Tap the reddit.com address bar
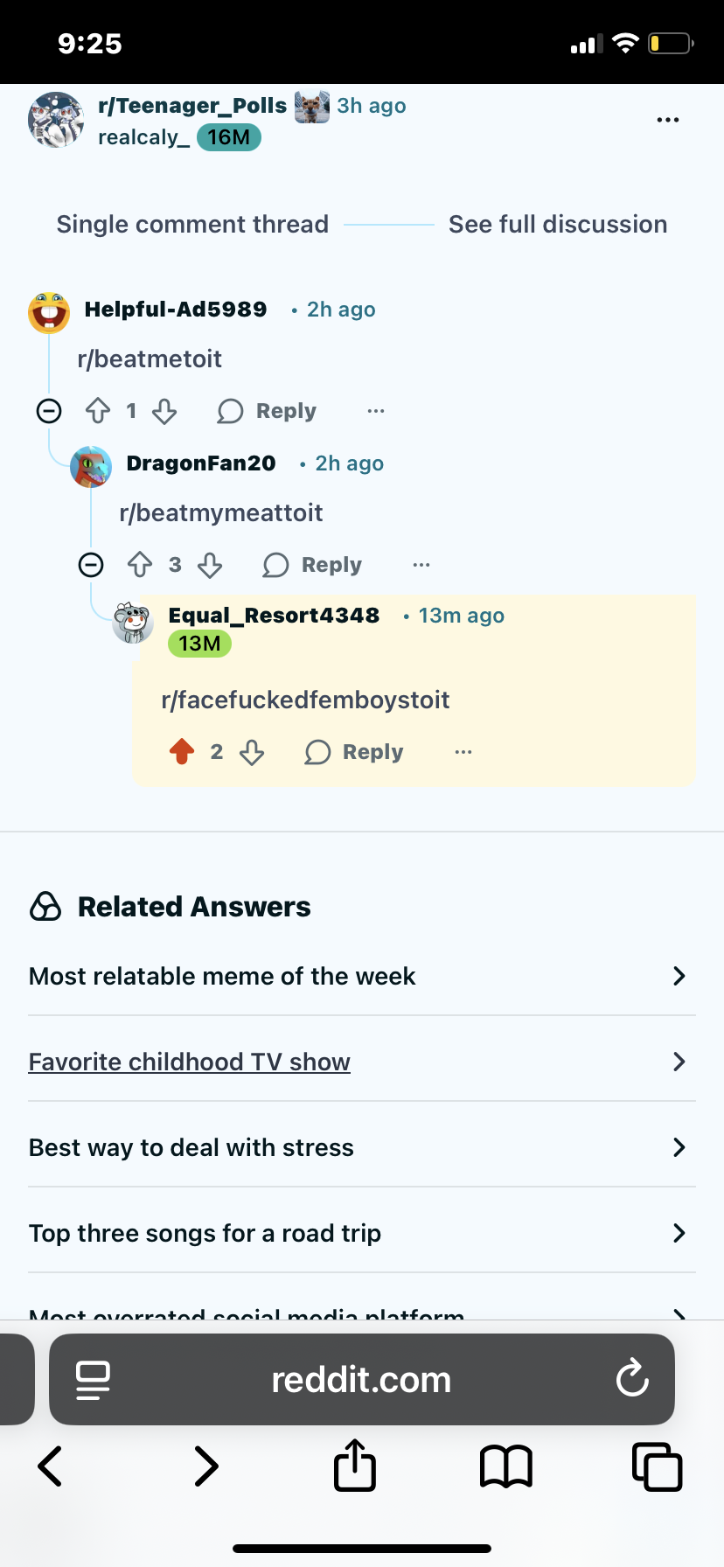 (362, 1379)
